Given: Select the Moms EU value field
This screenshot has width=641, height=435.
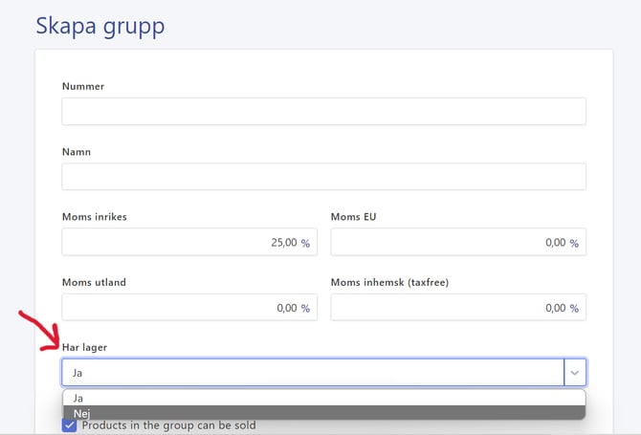Looking at the screenshot, I should (450, 243).
